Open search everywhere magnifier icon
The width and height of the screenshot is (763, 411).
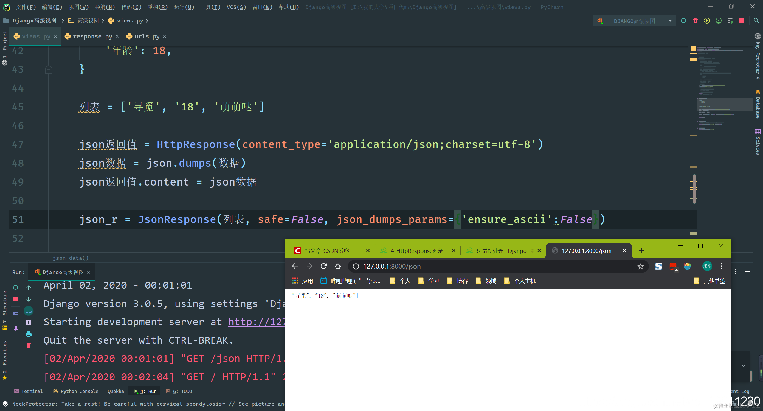(x=756, y=21)
